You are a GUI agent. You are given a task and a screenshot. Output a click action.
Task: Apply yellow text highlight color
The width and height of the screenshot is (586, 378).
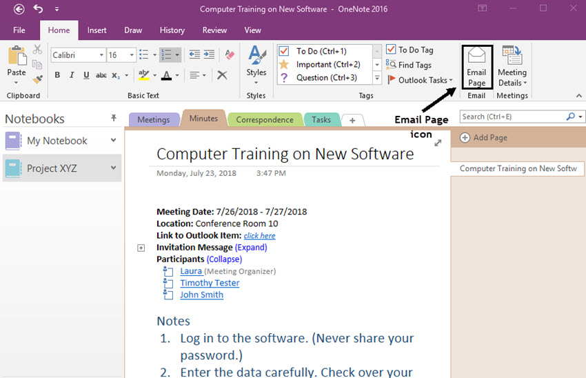[143, 75]
